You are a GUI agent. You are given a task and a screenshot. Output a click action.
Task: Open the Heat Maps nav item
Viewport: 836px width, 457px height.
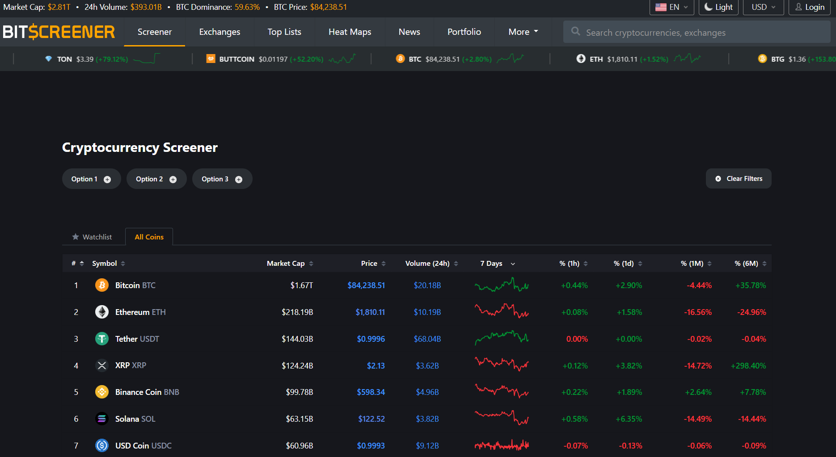[350, 32]
